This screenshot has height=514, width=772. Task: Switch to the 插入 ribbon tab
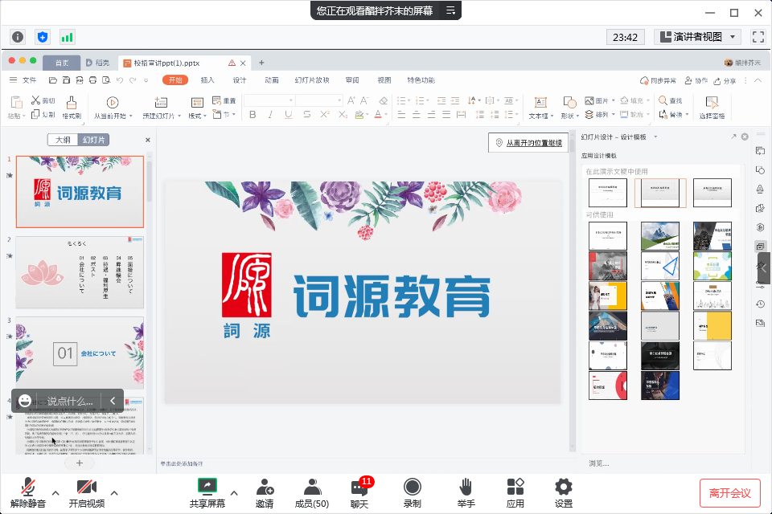pos(207,80)
